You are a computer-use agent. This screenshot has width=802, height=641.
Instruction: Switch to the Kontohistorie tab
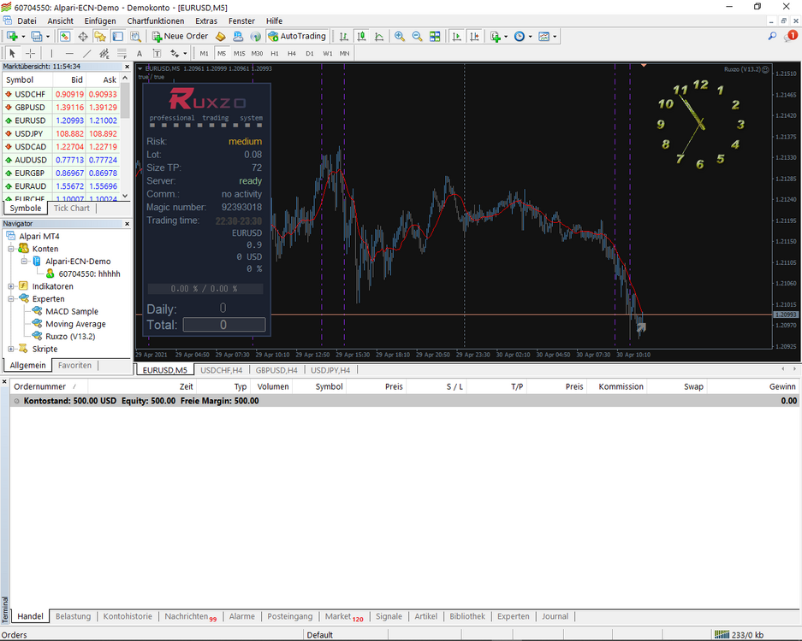(x=128, y=616)
